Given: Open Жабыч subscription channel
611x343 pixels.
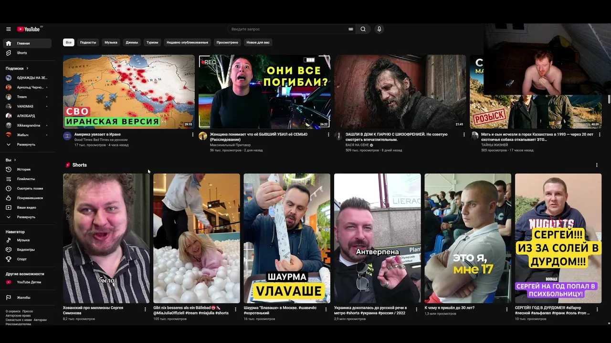Looking at the screenshot, I should (x=27, y=135).
